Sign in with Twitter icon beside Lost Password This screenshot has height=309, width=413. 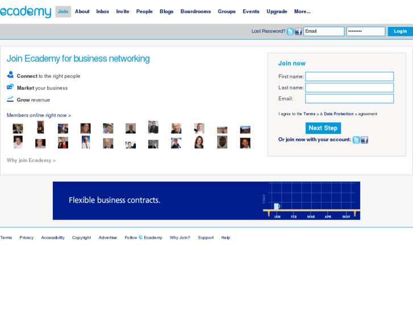(x=290, y=32)
